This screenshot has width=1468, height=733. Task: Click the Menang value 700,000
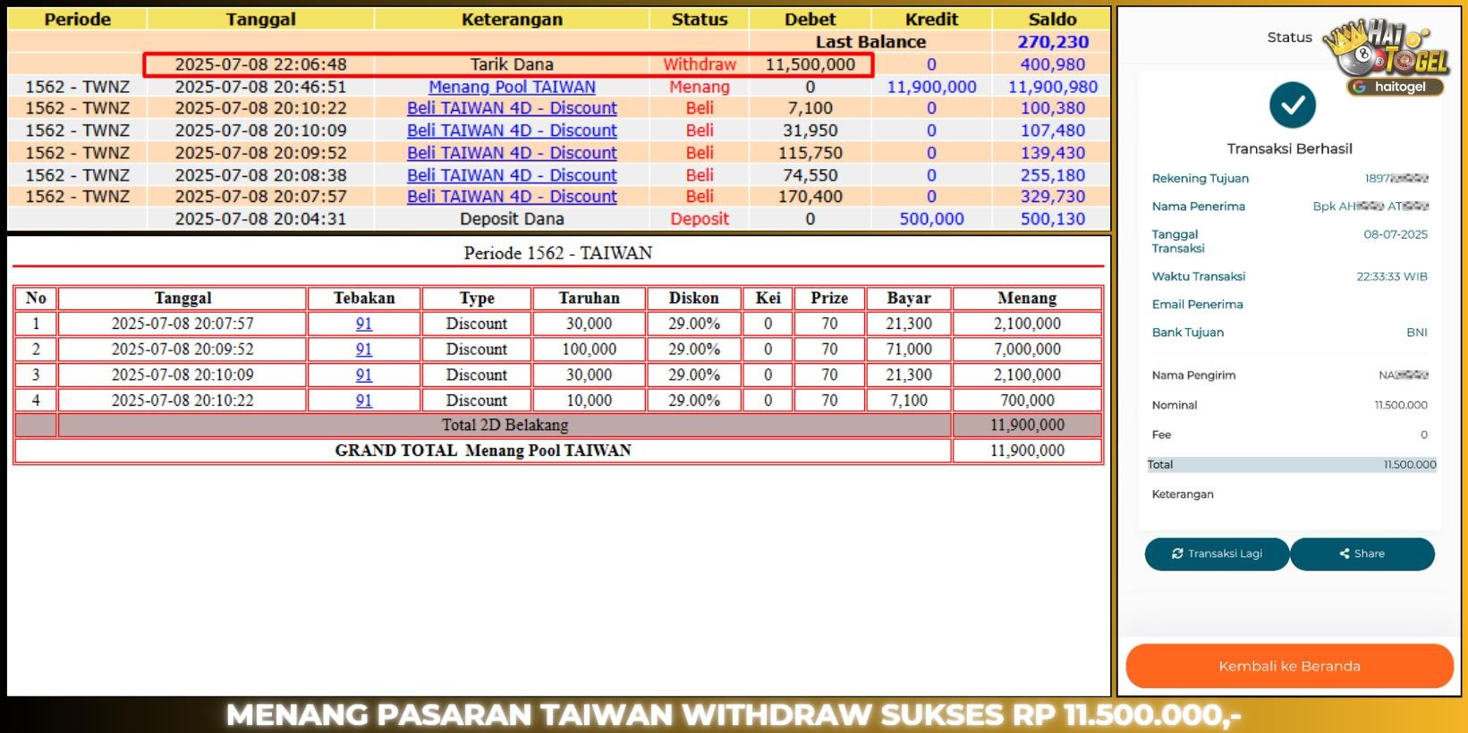(x=1027, y=400)
